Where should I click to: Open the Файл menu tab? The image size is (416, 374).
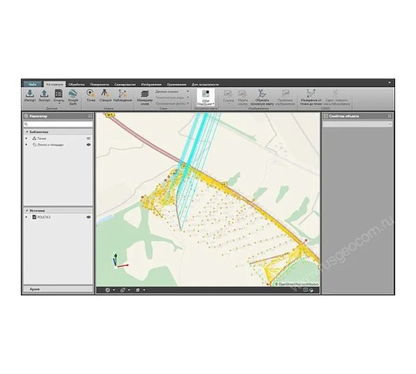coord(32,84)
